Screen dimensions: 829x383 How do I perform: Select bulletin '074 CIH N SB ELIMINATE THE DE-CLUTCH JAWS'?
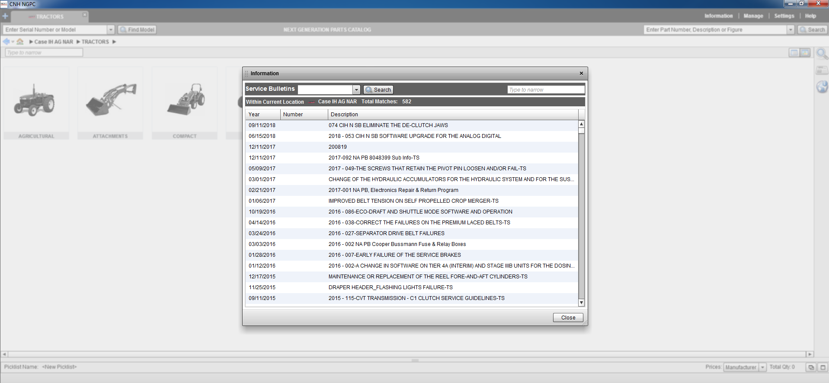click(412, 125)
